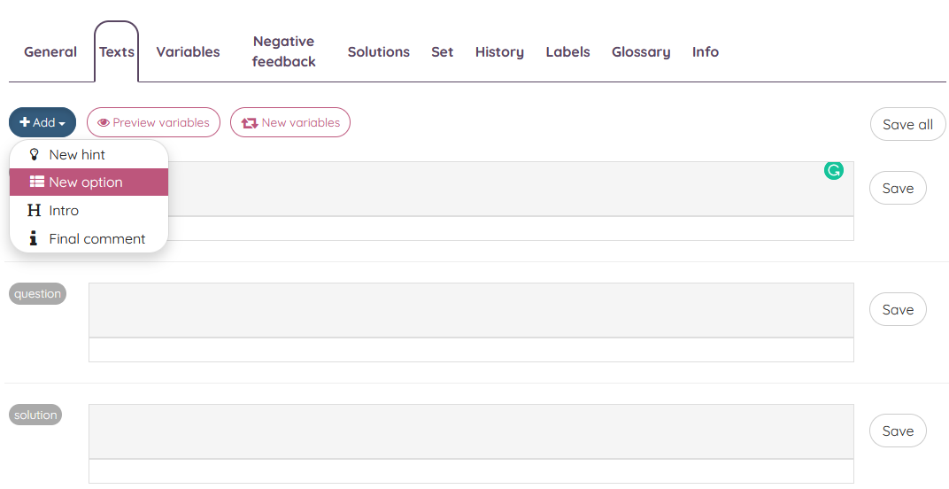949x489 pixels.
Task: Switch to the General tab
Action: [50, 52]
